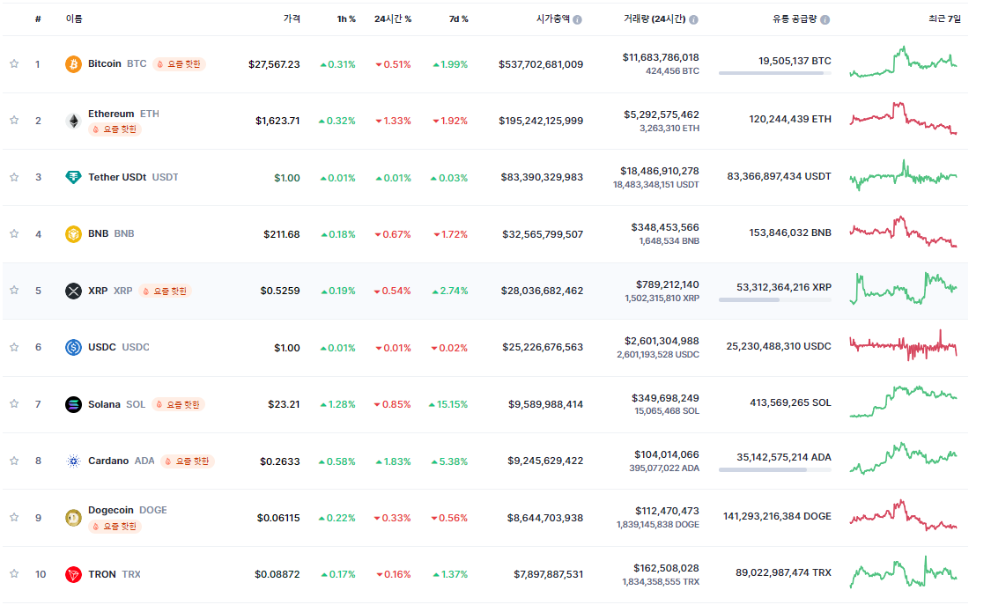This screenshot has height=605, width=991.
Task: Open the Solana SOL coin page link
Action: point(117,404)
